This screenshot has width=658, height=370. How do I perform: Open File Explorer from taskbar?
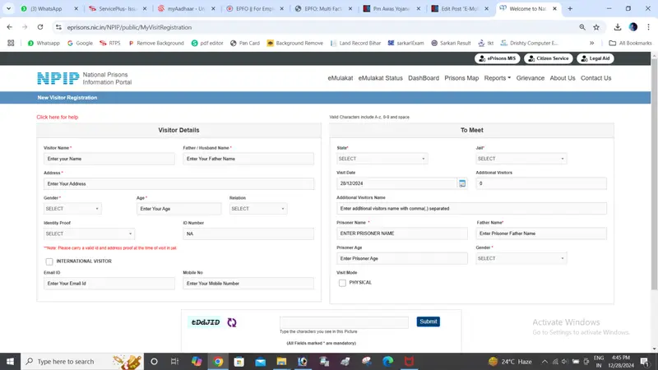(281, 361)
